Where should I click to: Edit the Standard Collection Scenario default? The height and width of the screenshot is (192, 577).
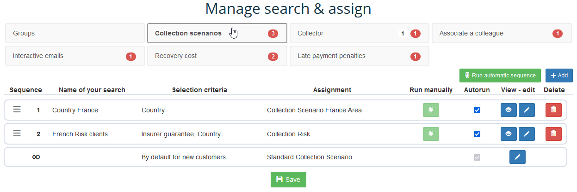tap(517, 157)
